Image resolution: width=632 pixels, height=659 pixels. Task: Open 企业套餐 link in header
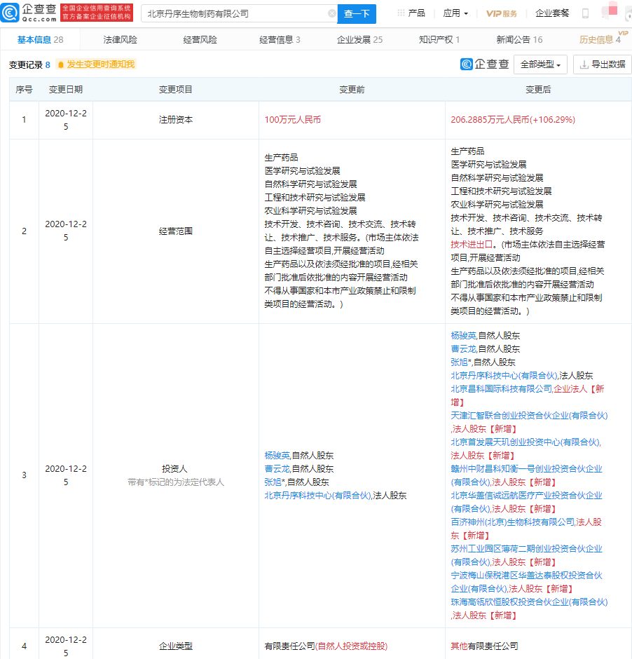point(552,13)
